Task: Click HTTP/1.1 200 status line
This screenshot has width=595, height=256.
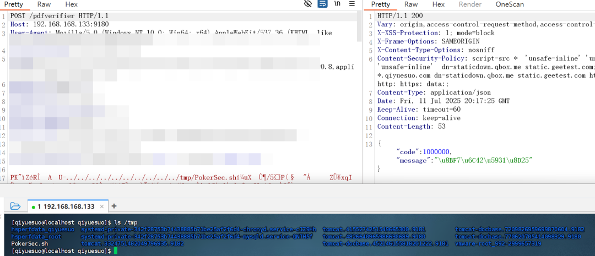Action: click(400, 16)
